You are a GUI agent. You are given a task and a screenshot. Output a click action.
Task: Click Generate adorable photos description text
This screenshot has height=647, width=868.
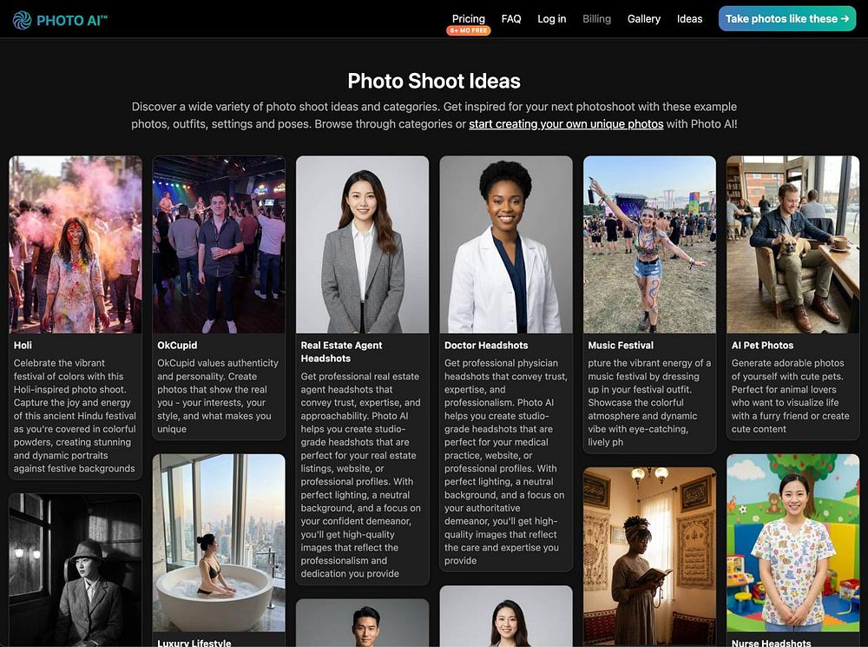(790, 396)
